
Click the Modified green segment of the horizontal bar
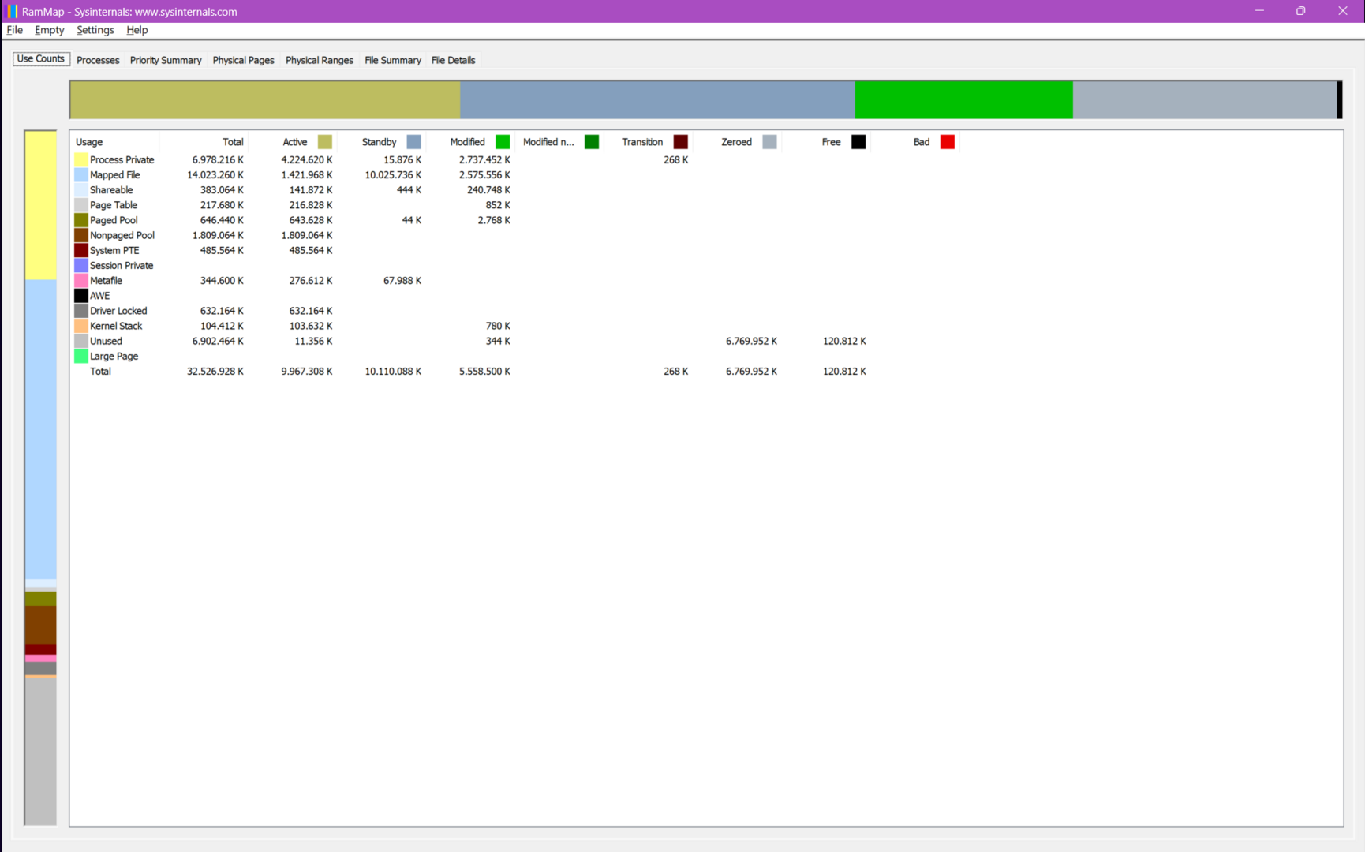tap(963, 100)
